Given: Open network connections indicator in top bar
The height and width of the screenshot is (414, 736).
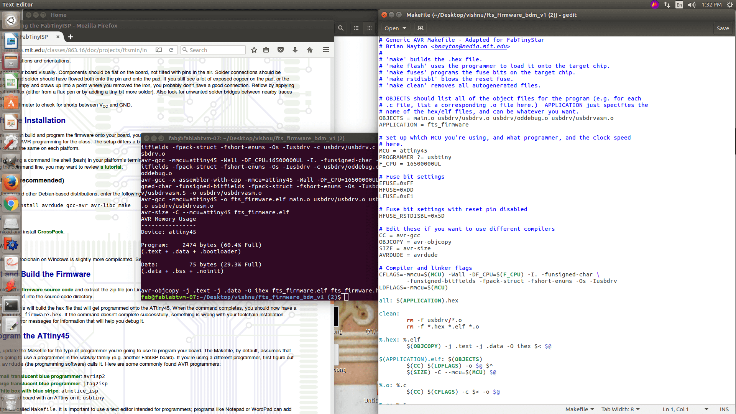Looking at the screenshot, I should 667,5.
